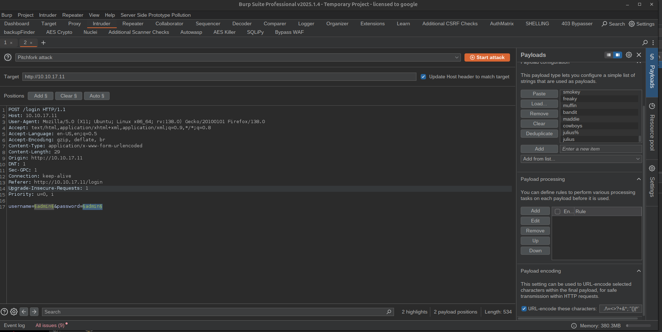Open All issues (9) in status bar
This screenshot has height=332, width=662.
(50, 325)
